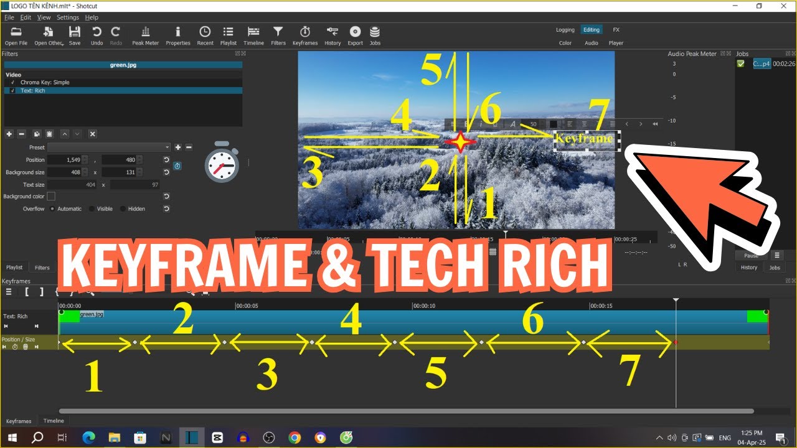Switch to the Editing layout
Screen dimensions: 797x448
592,30
